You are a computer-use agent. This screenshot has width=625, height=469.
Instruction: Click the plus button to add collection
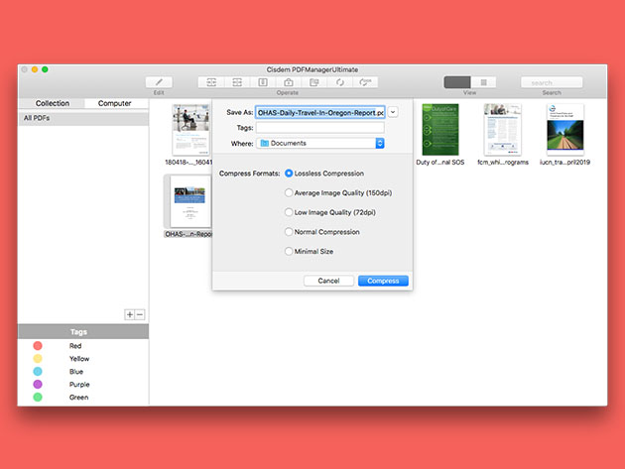coord(129,314)
